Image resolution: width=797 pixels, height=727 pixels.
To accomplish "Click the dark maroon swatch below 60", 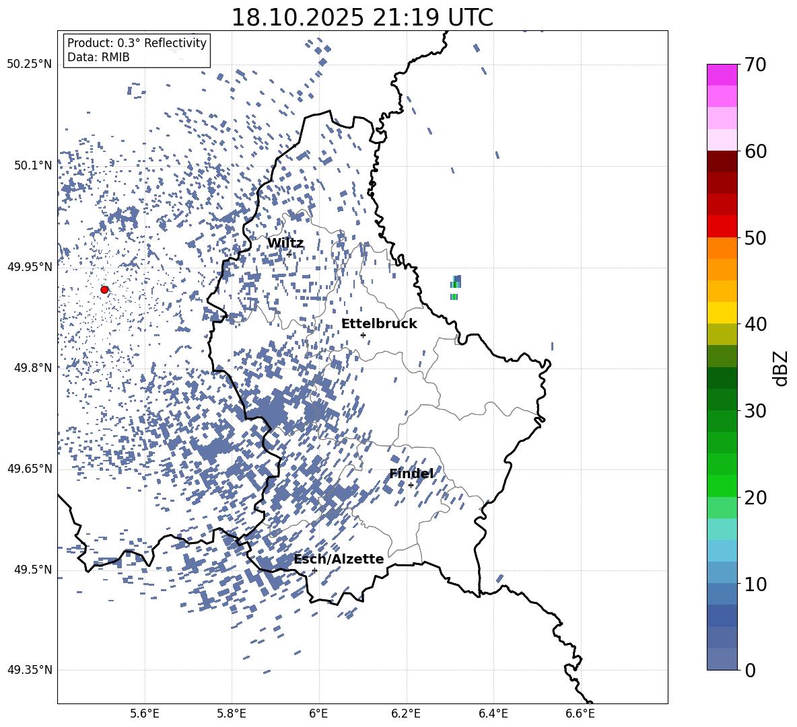I will (722, 161).
